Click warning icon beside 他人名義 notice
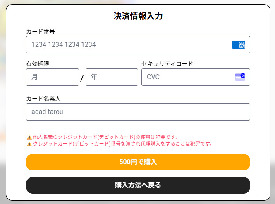Image resolution: width=275 pixels, height=204 pixels. [29, 137]
